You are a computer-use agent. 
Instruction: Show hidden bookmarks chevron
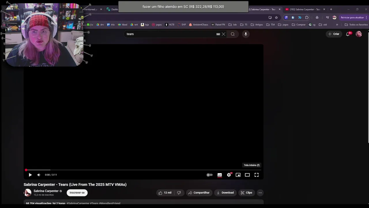click(337, 25)
